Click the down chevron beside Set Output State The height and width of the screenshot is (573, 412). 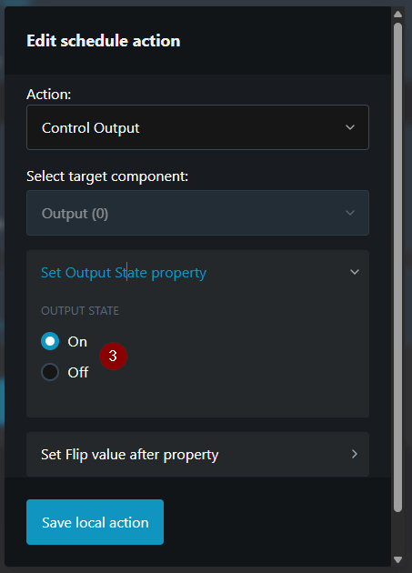(x=354, y=272)
